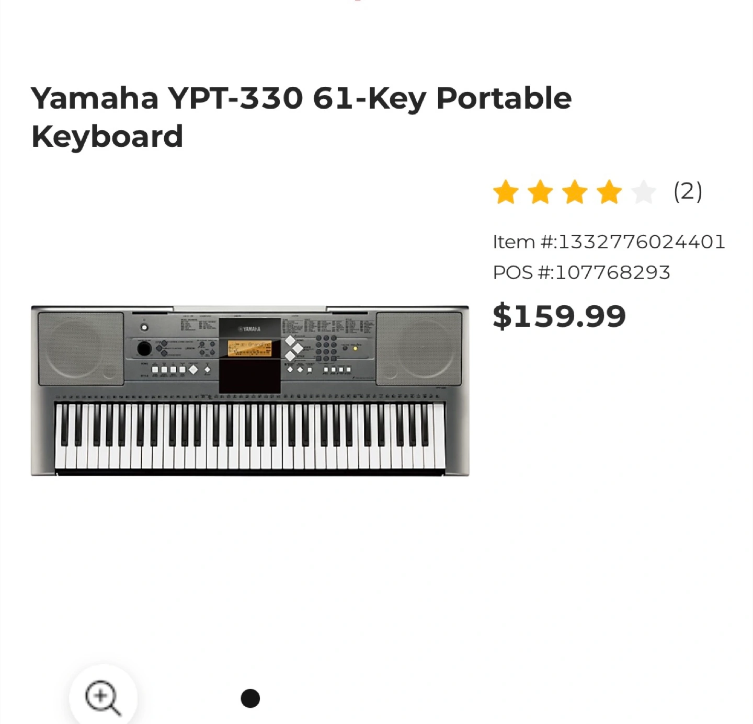Click the first yellow rating star

[x=506, y=192]
